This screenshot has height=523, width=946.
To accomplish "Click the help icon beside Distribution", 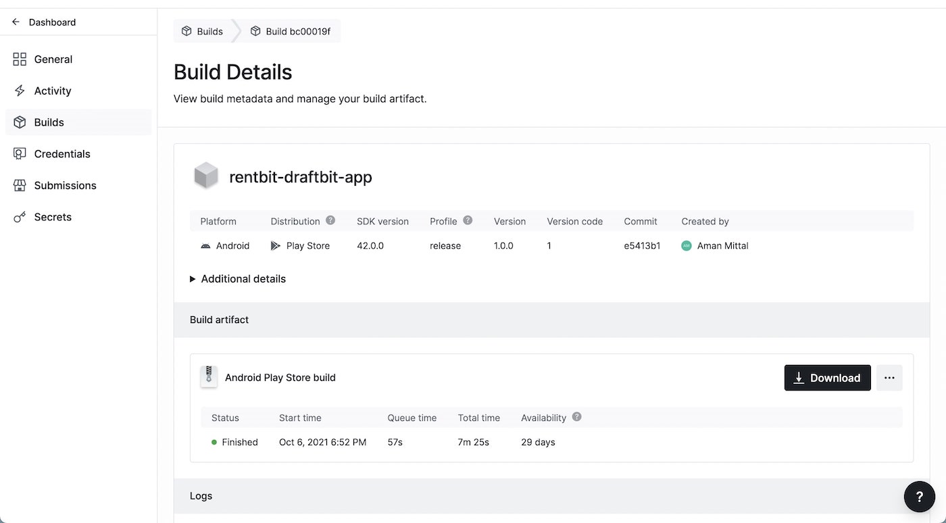I will coord(330,220).
